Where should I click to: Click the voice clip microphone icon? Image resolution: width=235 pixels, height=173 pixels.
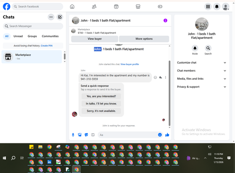pyautogui.click(x=73, y=135)
